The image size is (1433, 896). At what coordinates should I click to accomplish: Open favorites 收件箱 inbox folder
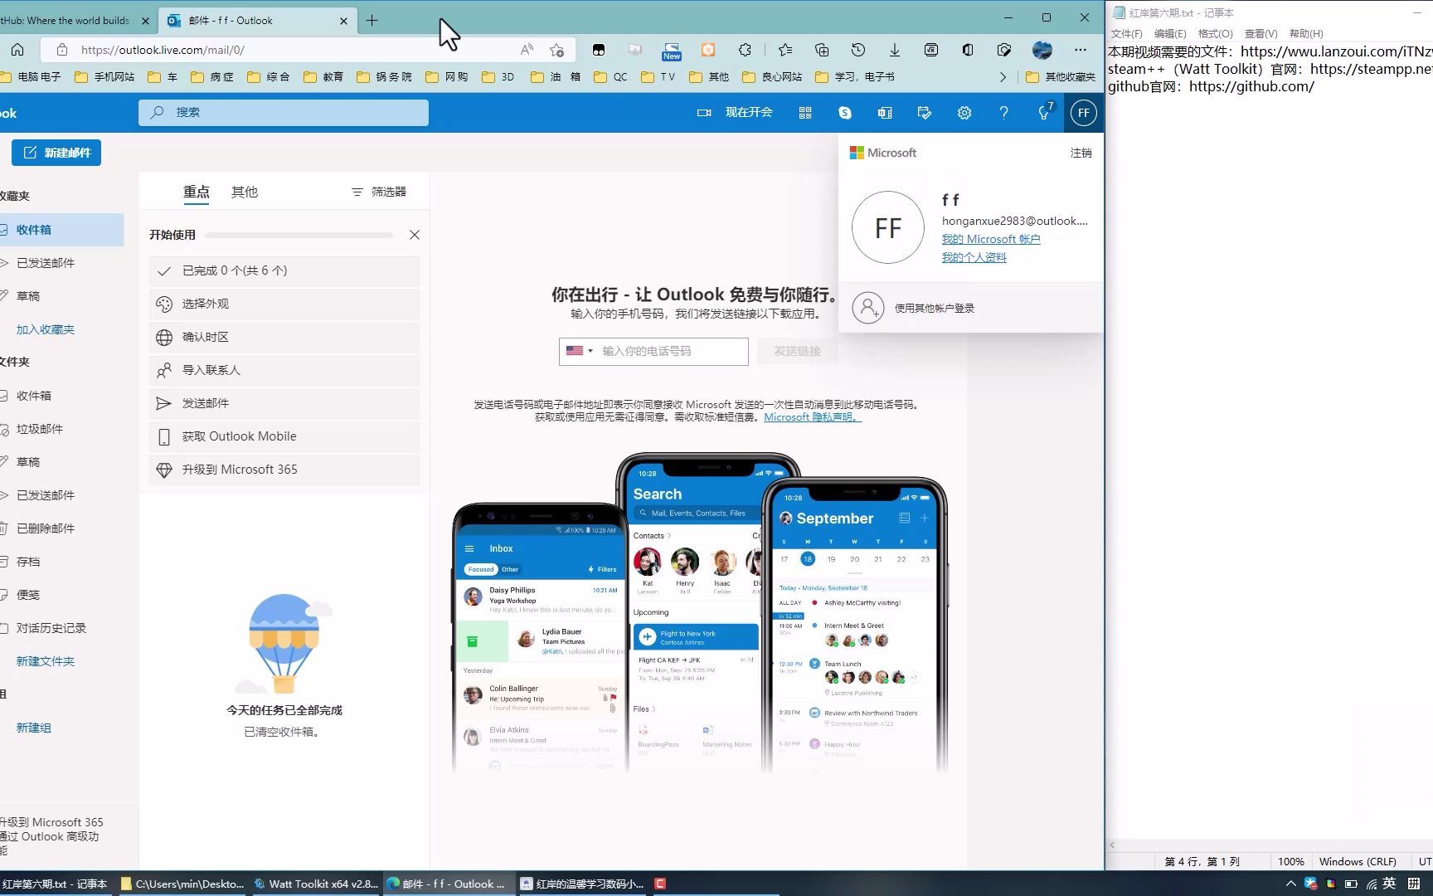click(61, 230)
